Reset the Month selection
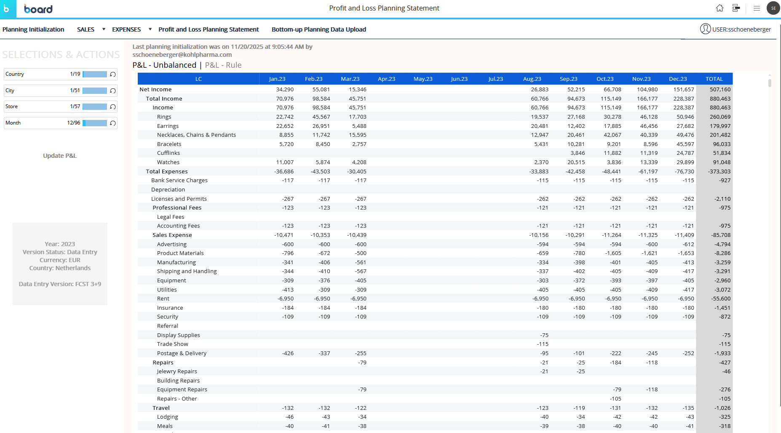This screenshot has width=781, height=433. click(113, 123)
